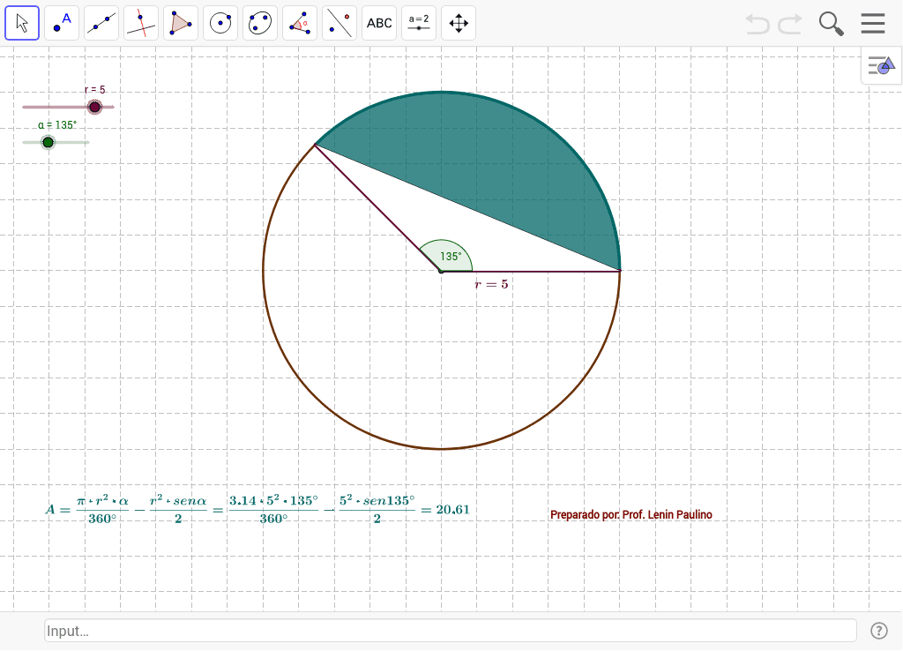Image resolution: width=903 pixels, height=651 pixels.
Task: Select the ABC Text tool
Action: (x=379, y=23)
